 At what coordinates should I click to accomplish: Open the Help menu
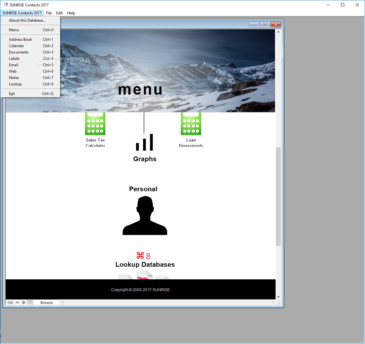tap(71, 13)
